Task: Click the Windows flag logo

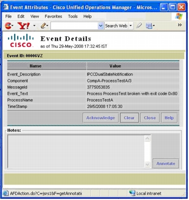Action: [x=179, y=16]
